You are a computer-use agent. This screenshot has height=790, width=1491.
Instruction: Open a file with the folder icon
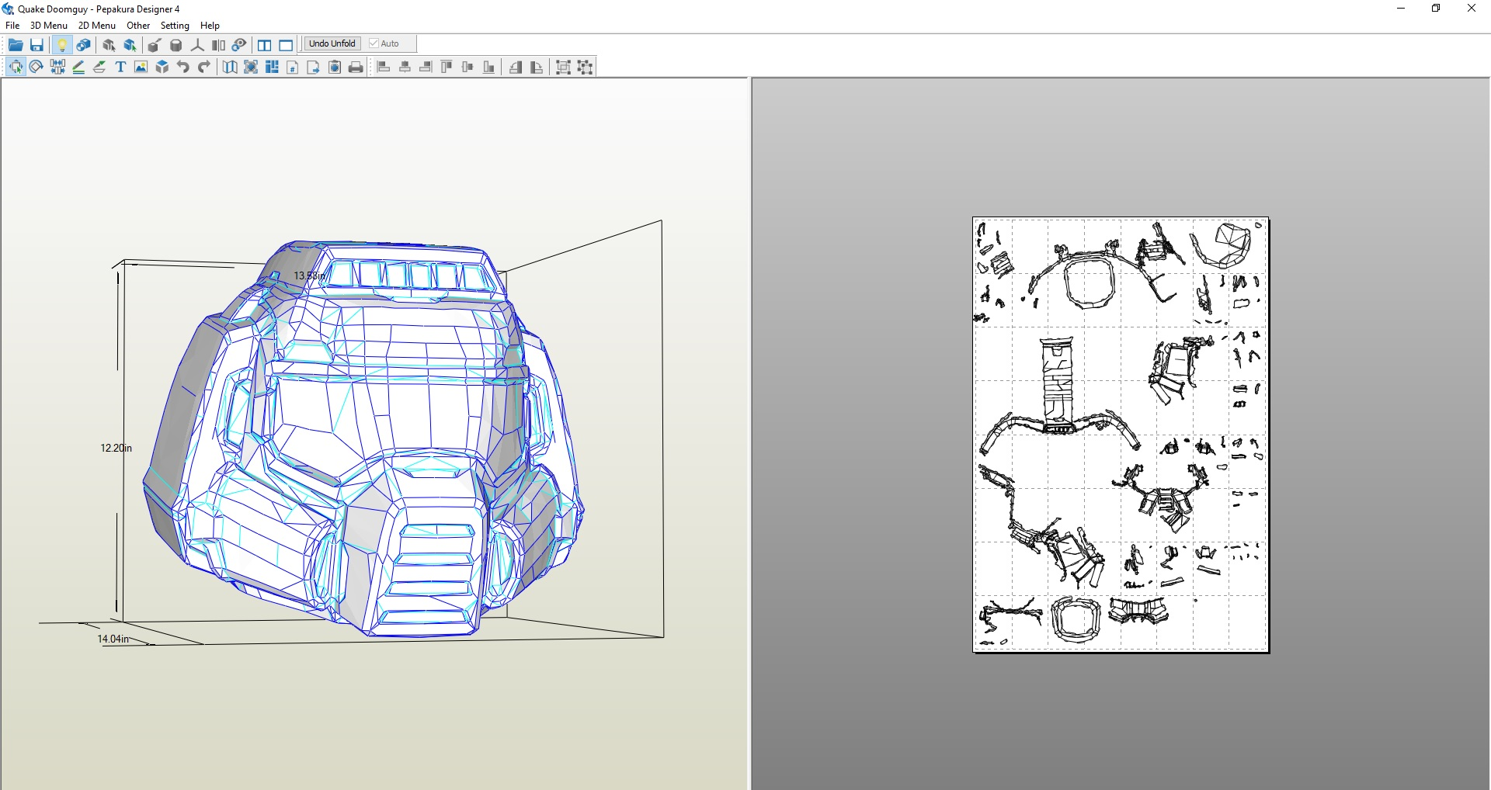click(16, 45)
